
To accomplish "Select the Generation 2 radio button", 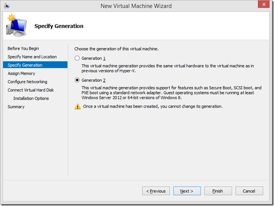I will [x=77, y=80].
